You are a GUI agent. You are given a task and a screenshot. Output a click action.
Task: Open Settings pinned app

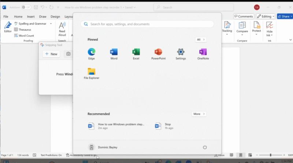pyautogui.click(x=181, y=54)
